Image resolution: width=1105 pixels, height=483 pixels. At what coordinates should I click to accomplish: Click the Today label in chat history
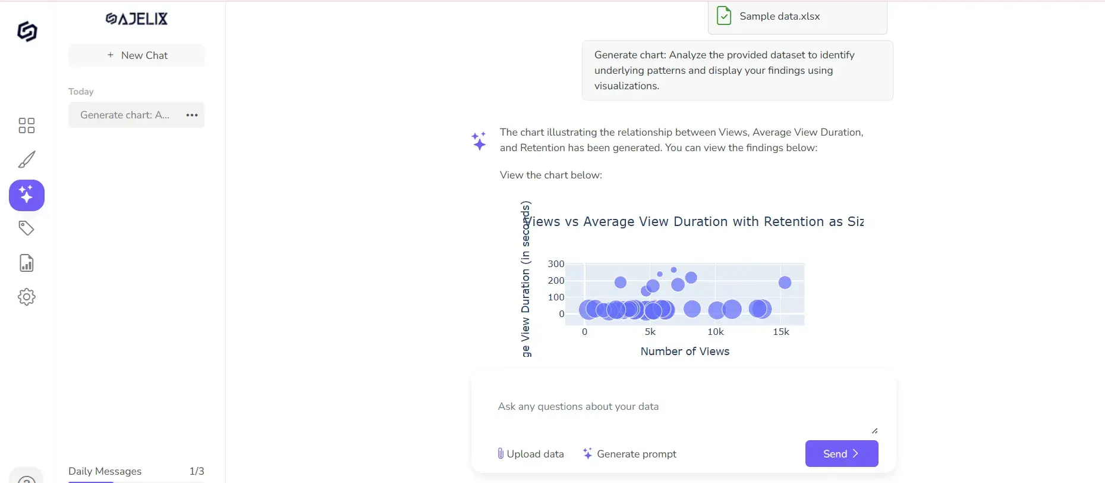pos(81,91)
